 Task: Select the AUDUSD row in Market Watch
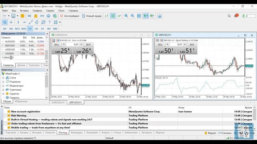23,42
